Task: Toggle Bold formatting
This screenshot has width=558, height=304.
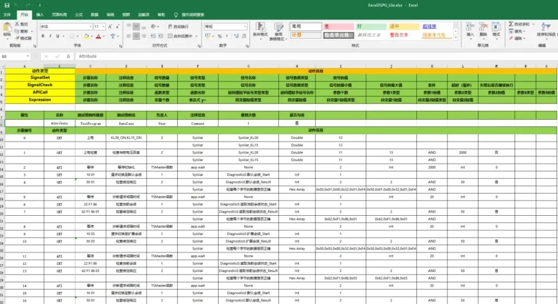Action: click(x=43, y=37)
